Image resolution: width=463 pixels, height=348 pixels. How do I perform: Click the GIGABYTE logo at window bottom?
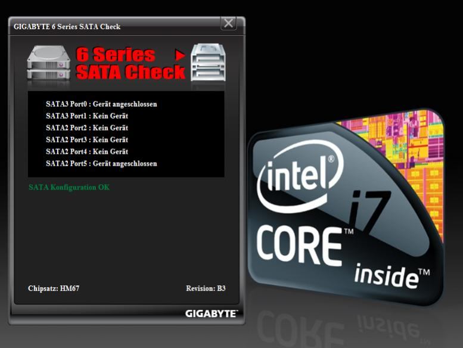coord(212,313)
